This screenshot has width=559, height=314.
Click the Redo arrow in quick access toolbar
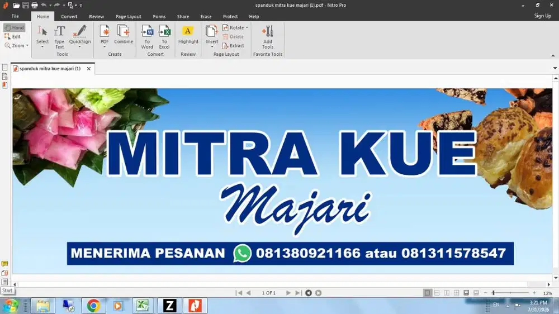pos(56,6)
